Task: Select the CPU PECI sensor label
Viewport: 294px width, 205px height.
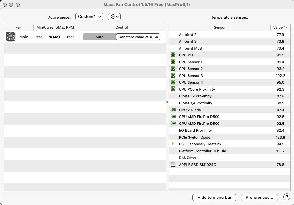Action: tap(187, 55)
